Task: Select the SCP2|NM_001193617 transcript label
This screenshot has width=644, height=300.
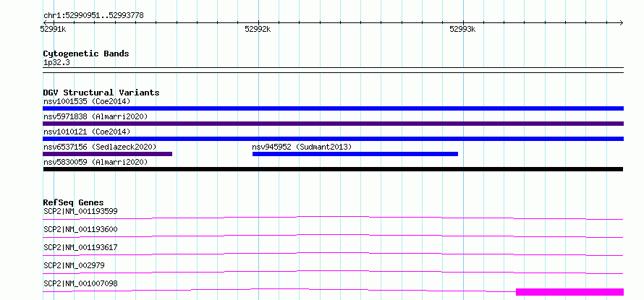Action: tap(80, 247)
